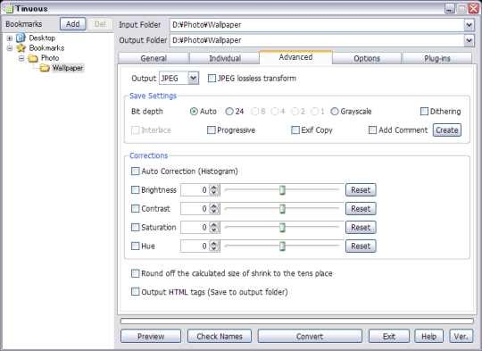Select the Wallpaper tree item
The image size is (482, 351).
tap(67, 68)
